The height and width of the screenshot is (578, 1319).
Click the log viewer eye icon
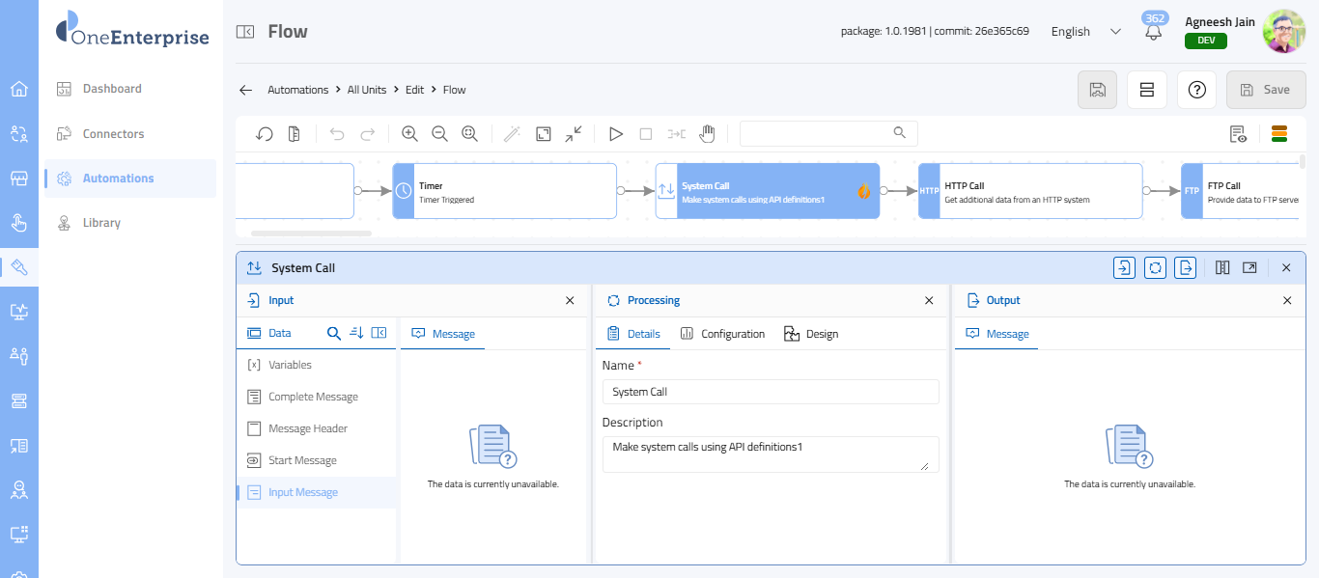click(1238, 134)
